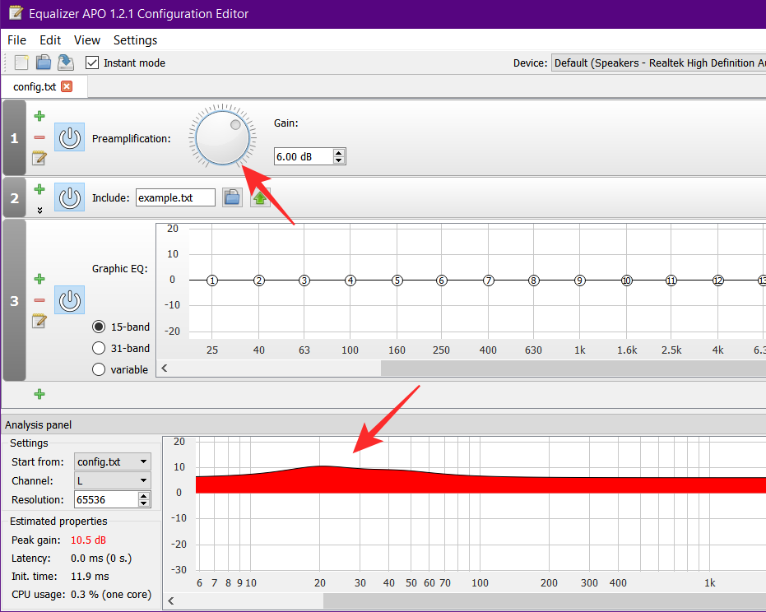Viewport: 766px width, 612px height.
Task: Remove the Preamplification filter with red minus
Action: point(39,137)
